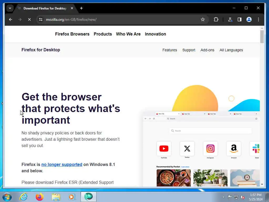Click the forward navigation arrow
The width and height of the screenshot is (269, 202).
click(x=20, y=19)
